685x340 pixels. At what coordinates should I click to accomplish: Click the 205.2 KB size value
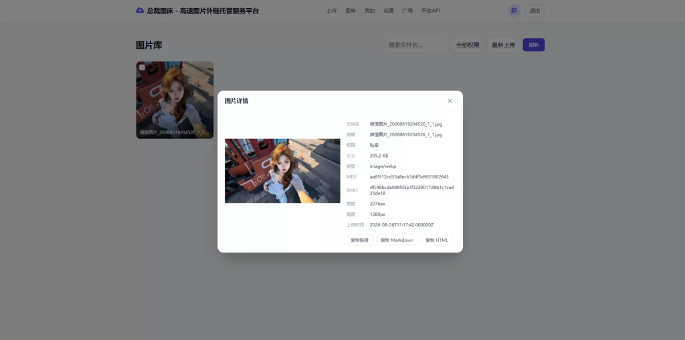point(379,156)
